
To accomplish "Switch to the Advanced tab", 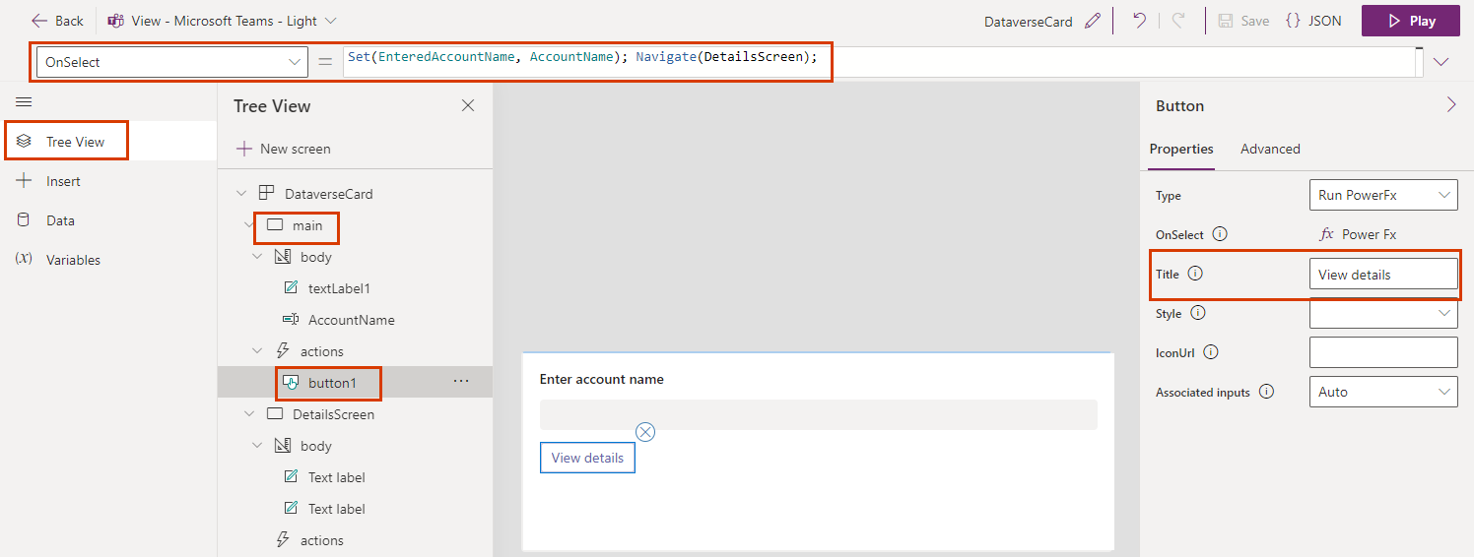I will click(x=1270, y=149).
